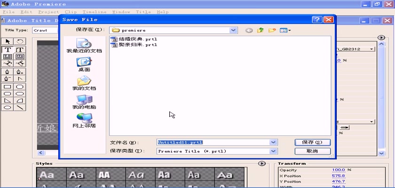
Task: Open Network Neighborhood (网上邻居) location
Action: tap(84, 120)
